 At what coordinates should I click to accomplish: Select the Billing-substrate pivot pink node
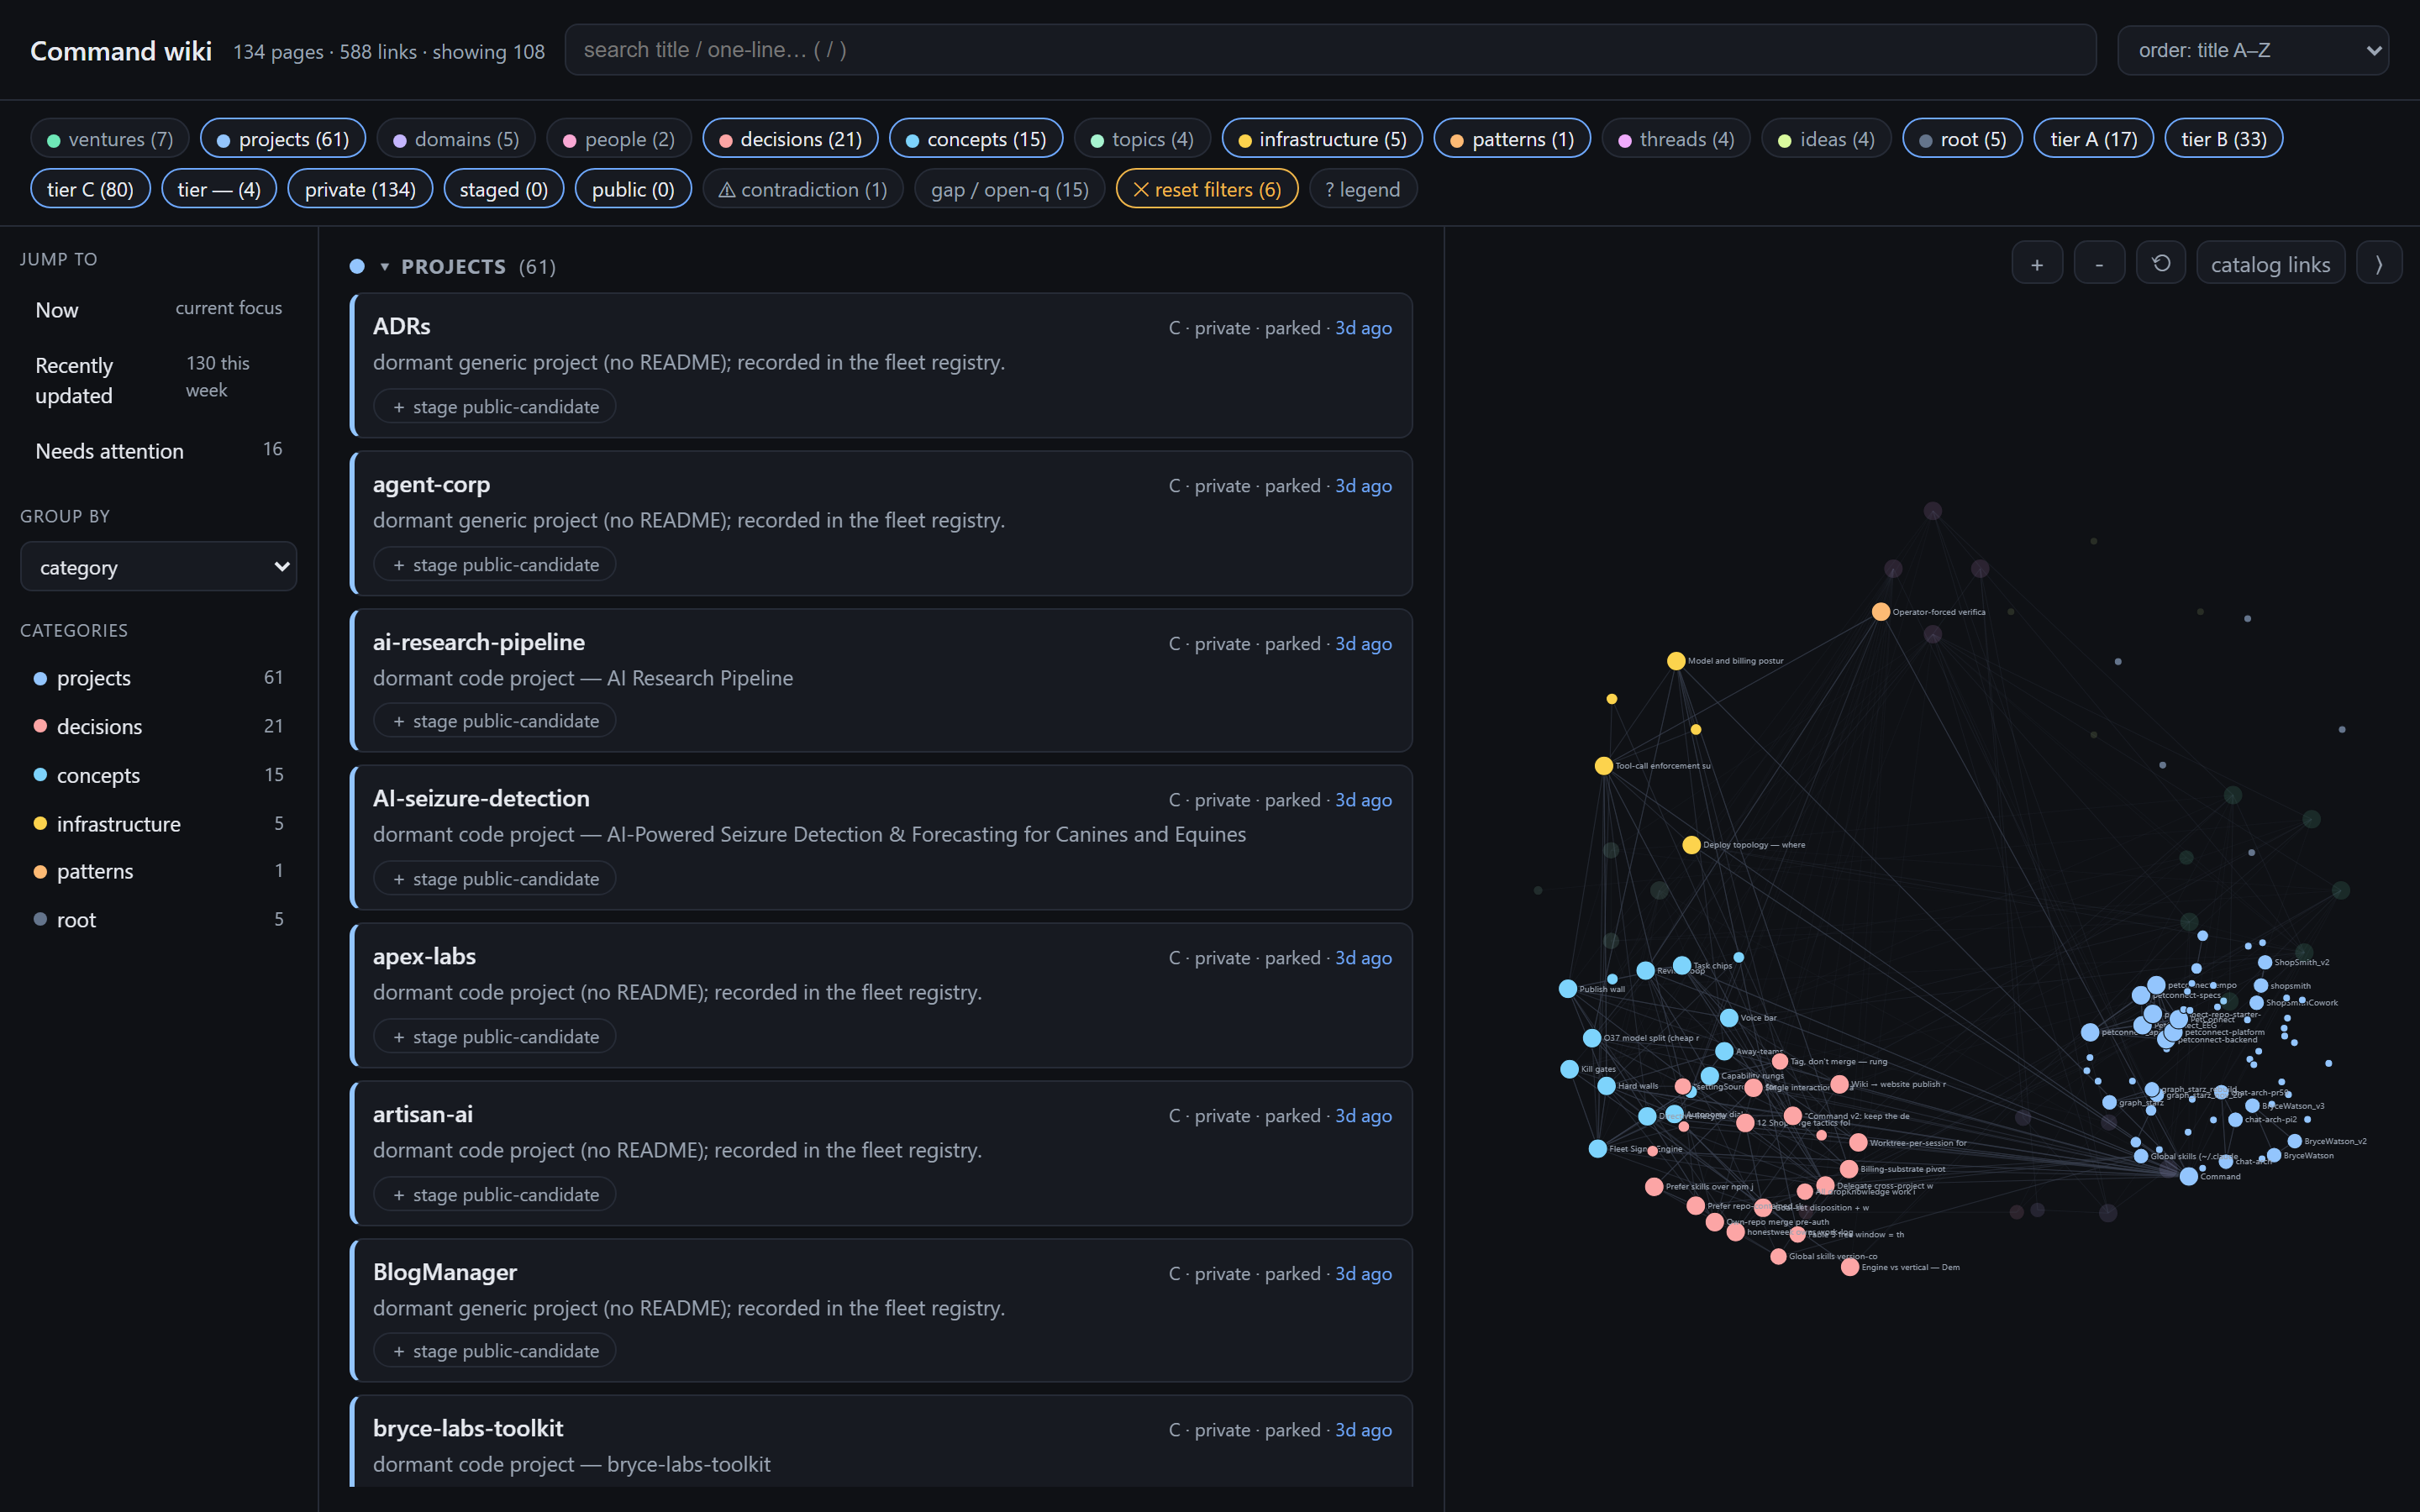click(x=1849, y=1168)
